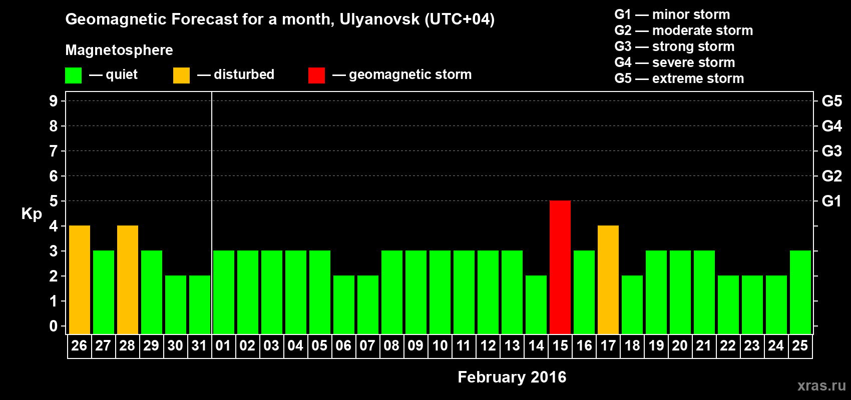This screenshot has width=851, height=400.
Task: Click the green bar for day 14
Action: coord(536,304)
